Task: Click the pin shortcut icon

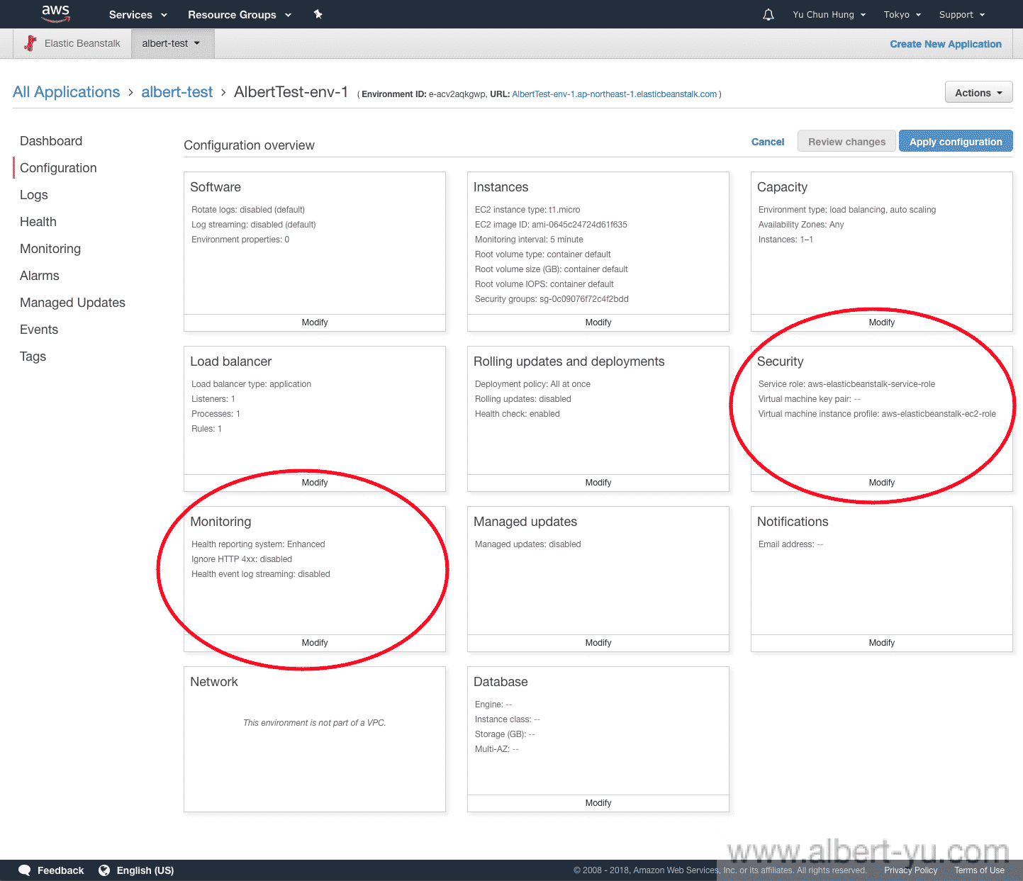Action: click(x=318, y=14)
